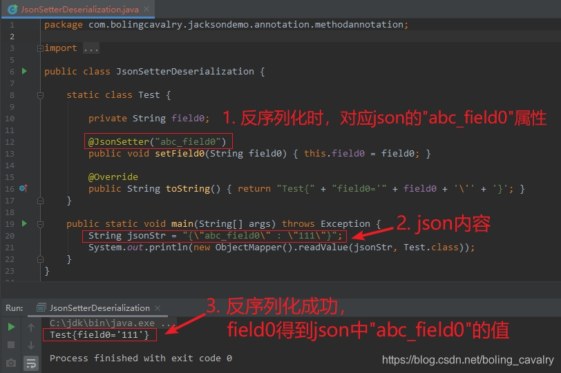Collapse the main method at line 19
The image size is (561, 373).
(x=40, y=224)
